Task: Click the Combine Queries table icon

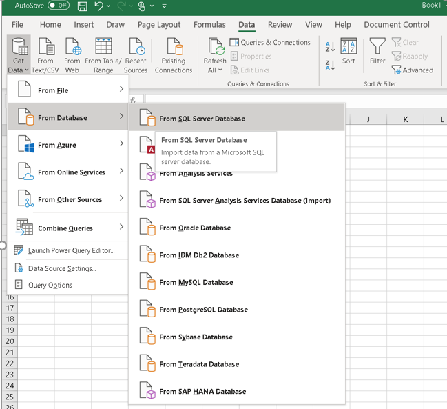Action: [x=24, y=227]
